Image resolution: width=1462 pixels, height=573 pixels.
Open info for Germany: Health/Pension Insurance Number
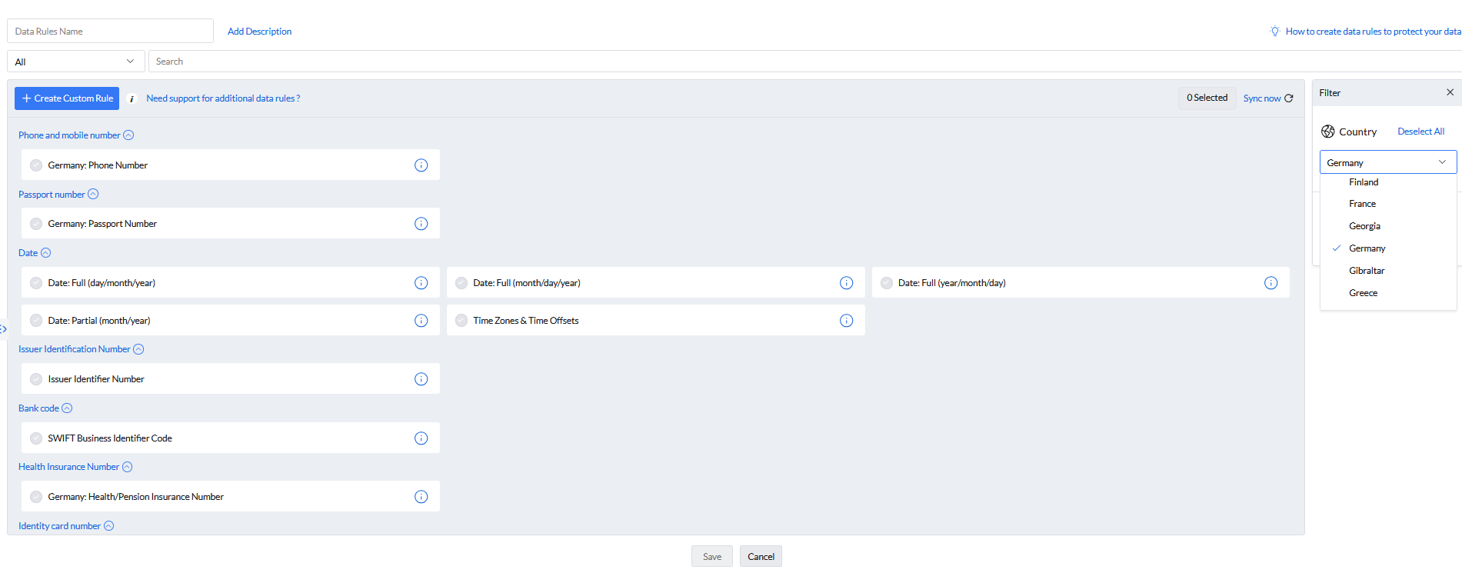click(421, 497)
